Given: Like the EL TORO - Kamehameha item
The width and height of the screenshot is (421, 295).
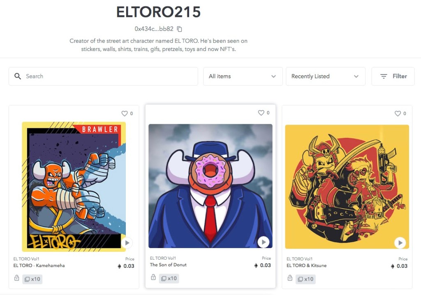Looking at the screenshot, I should pyautogui.click(x=125, y=114).
